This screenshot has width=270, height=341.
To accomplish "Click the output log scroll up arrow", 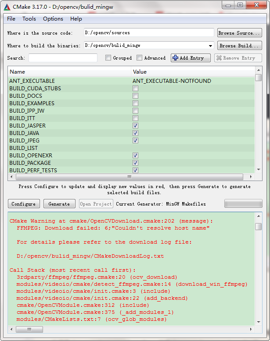I will (259, 216).
